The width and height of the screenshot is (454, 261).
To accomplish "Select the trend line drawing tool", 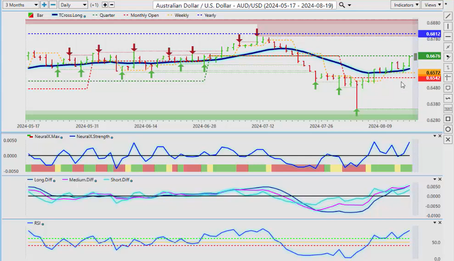I will pyautogui.click(x=448, y=16).
